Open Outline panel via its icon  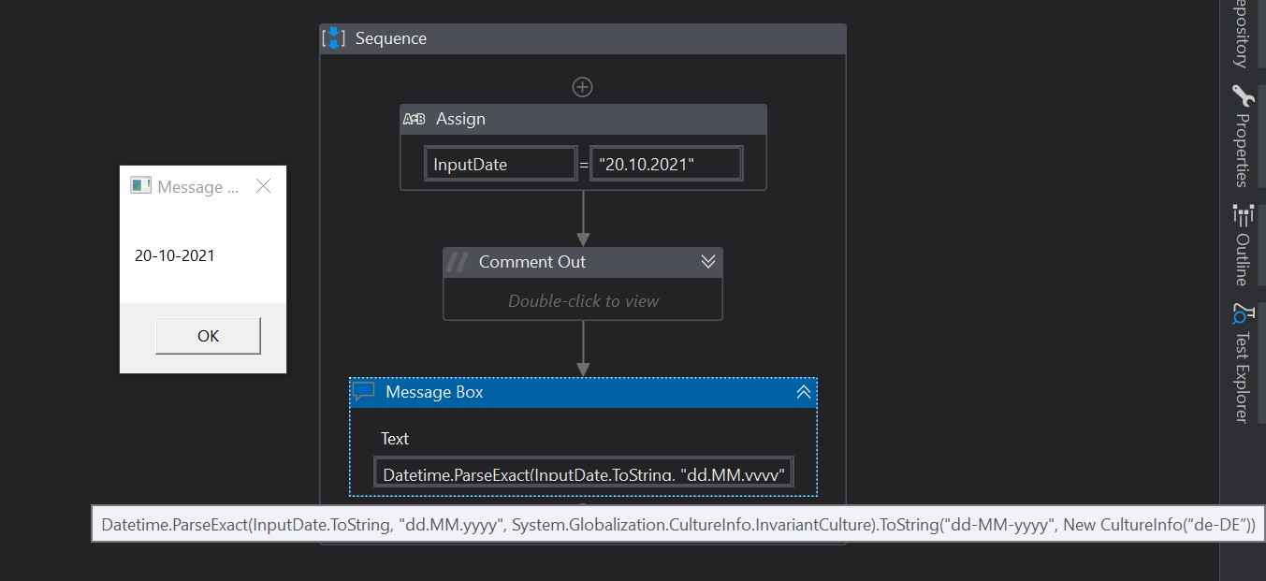[x=1243, y=216]
